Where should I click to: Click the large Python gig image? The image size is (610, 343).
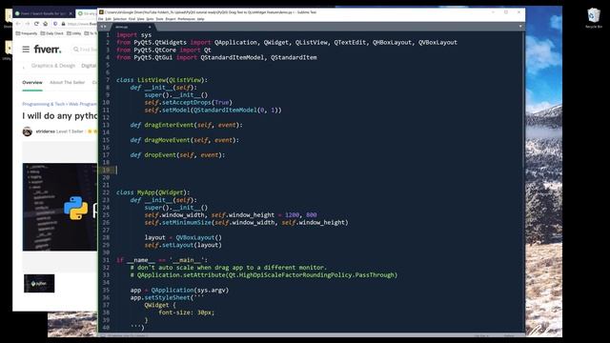pyautogui.click(x=60, y=207)
